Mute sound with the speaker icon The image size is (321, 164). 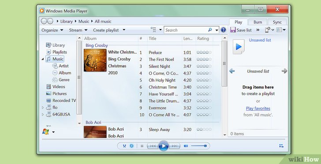[186, 146]
